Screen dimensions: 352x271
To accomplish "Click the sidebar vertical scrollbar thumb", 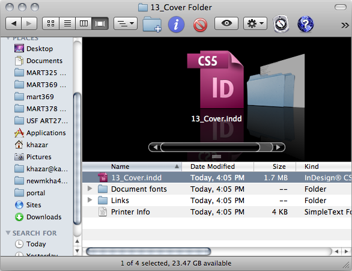I will 77,159.
